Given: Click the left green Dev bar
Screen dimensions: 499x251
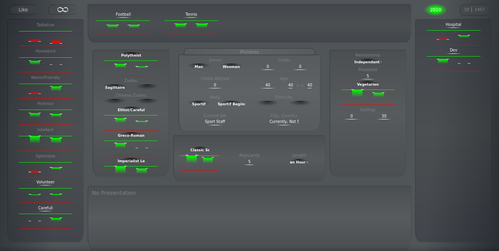Looking at the screenshot, I should [x=443, y=61].
